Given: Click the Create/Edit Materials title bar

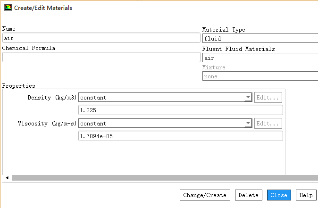Looking at the screenshot, I should pyautogui.click(x=142, y=8).
